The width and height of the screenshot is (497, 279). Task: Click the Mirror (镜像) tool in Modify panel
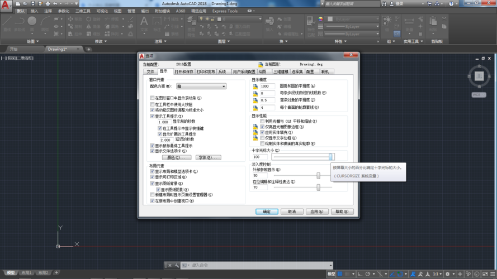tap(94, 27)
